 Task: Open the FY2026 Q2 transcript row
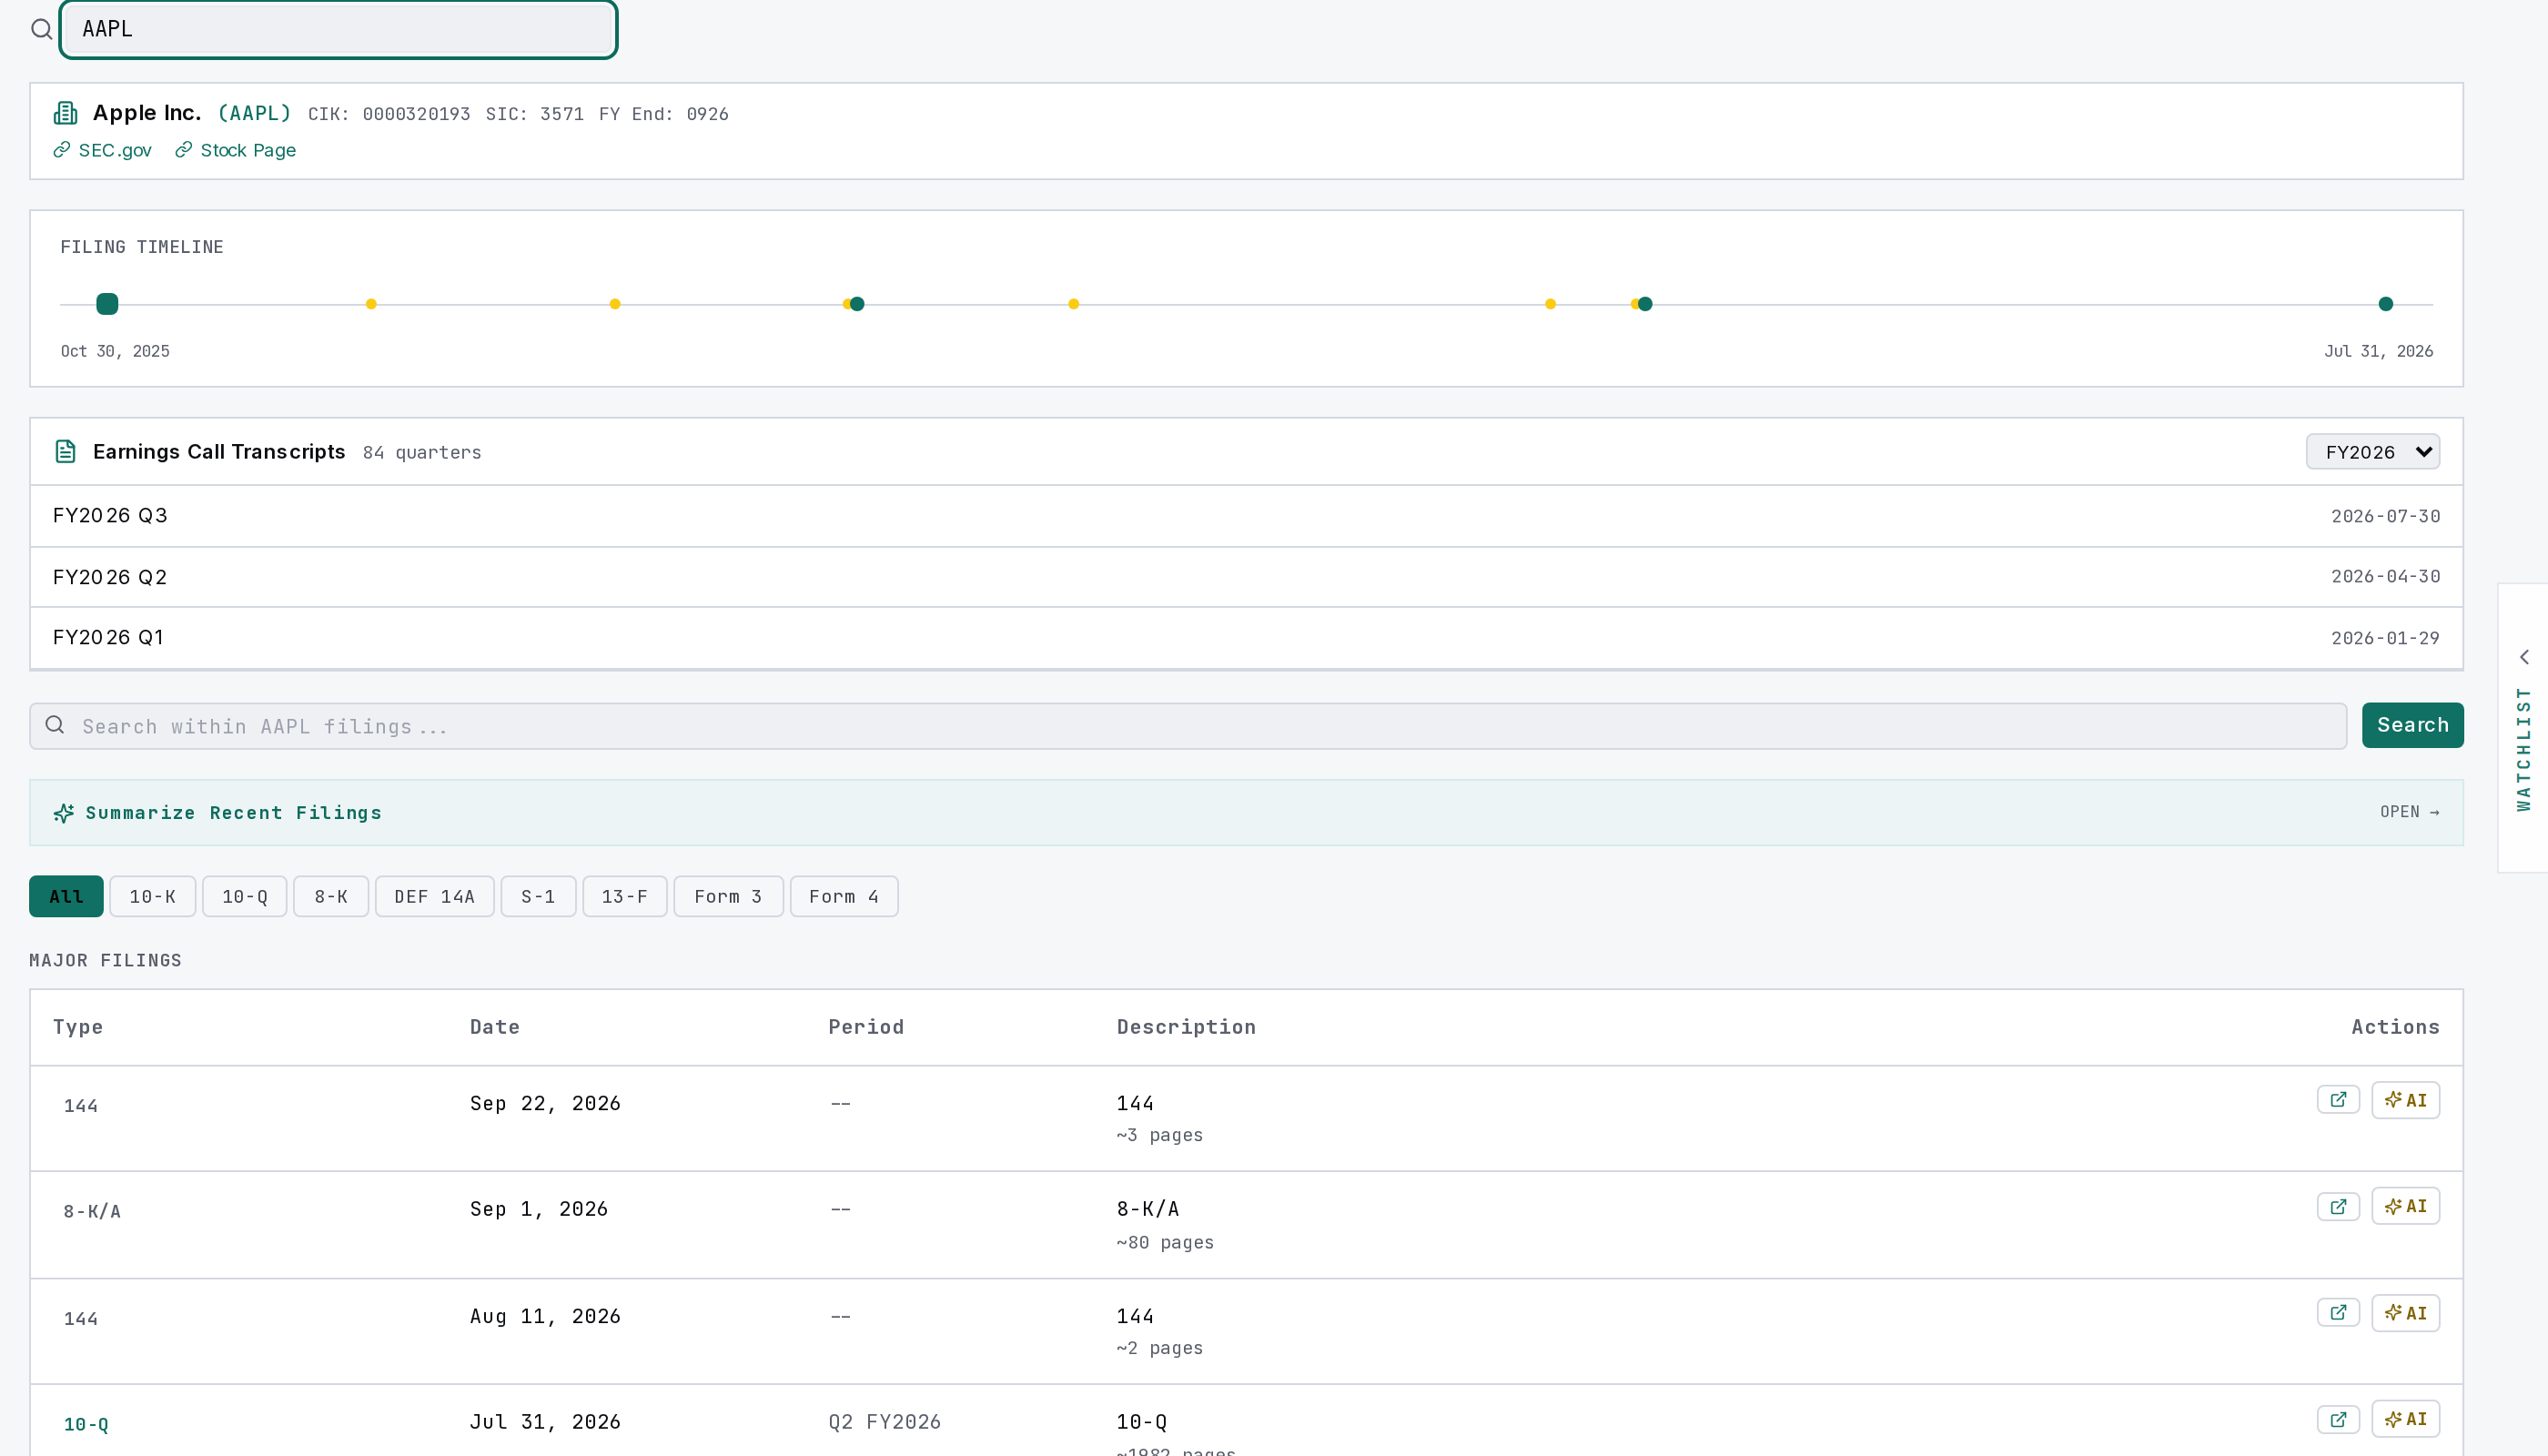click(1246, 577)
